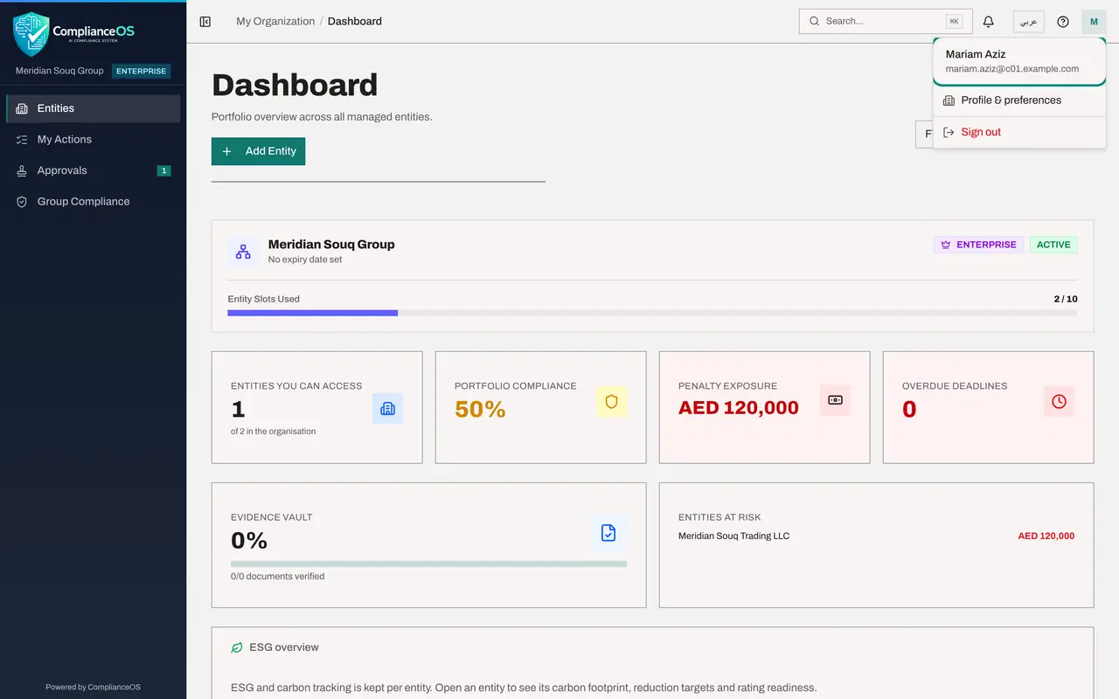The image size is (1119, 699).
Task: Click the ENTERPRISE badge in the sidebar
Action: pyautogui.click(x=142, y=72)
